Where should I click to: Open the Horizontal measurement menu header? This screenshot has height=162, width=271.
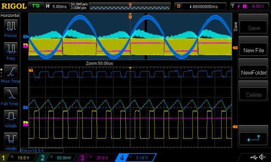click(x=10, y=16)
